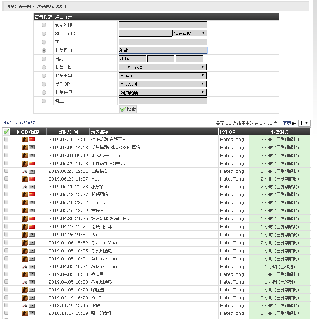Collapse the 高级搜索 panel header

pos(54,17)
